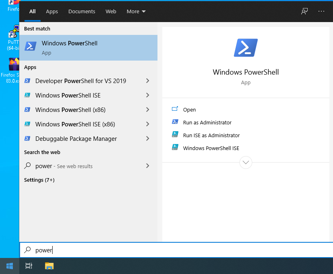333x274 pixels.
Task: Click the Debuggable Package Manager icon
Action: pyautogui.click(x=27, y=138)
